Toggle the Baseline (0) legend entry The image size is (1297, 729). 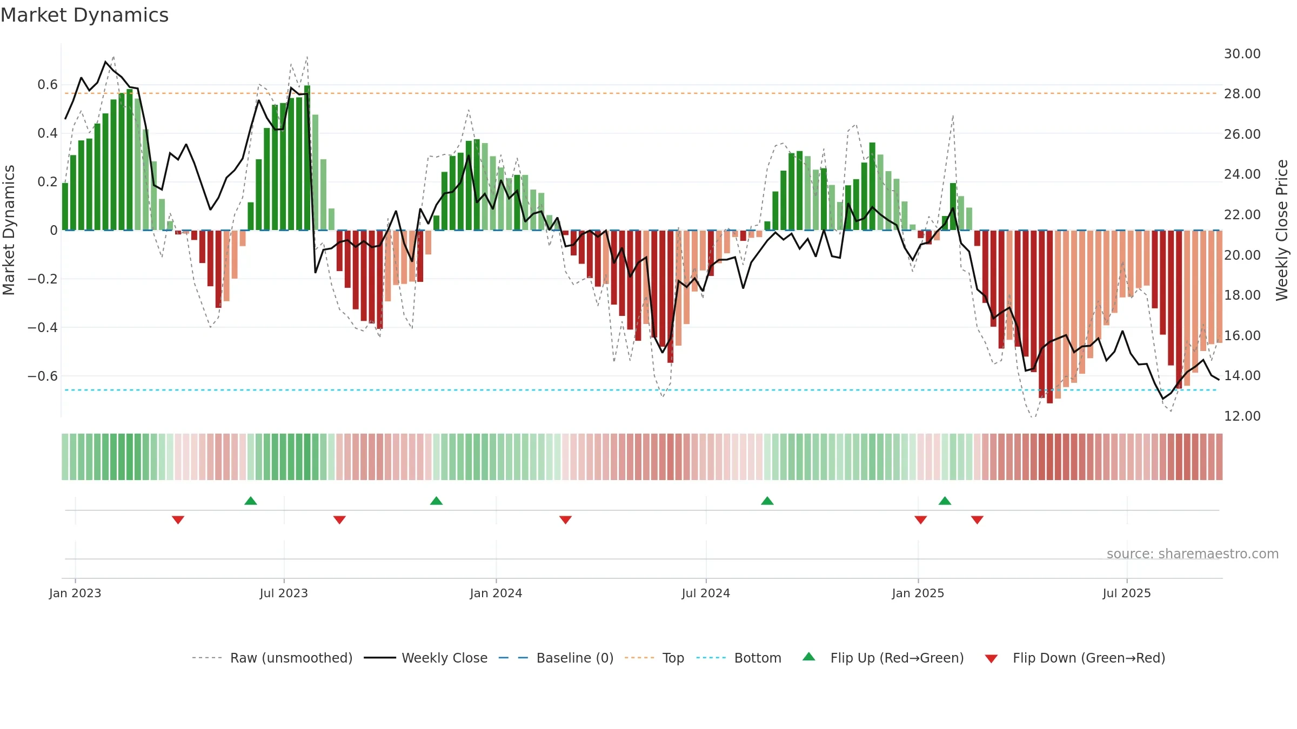tap(556, 658)
